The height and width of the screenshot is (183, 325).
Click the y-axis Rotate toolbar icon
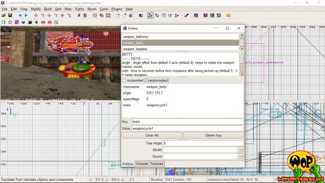tap(56, 15)
